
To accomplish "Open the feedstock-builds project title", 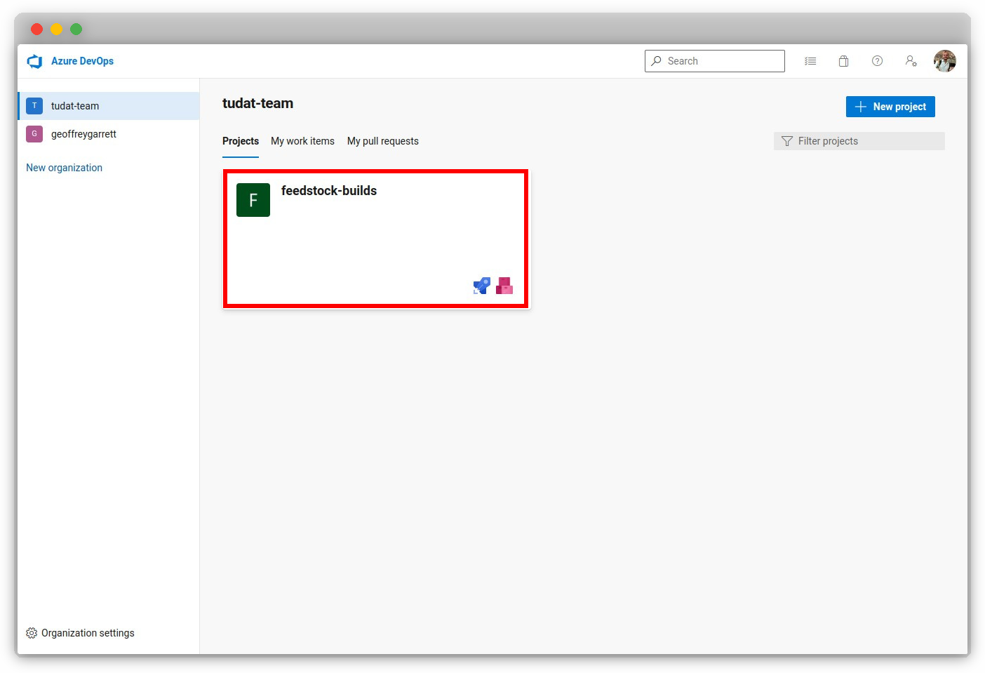I will (329, 191).
